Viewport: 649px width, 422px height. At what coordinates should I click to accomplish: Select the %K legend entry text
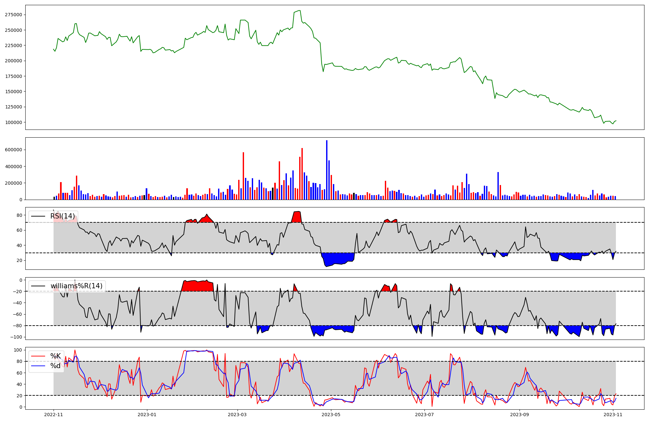point(55,356)
